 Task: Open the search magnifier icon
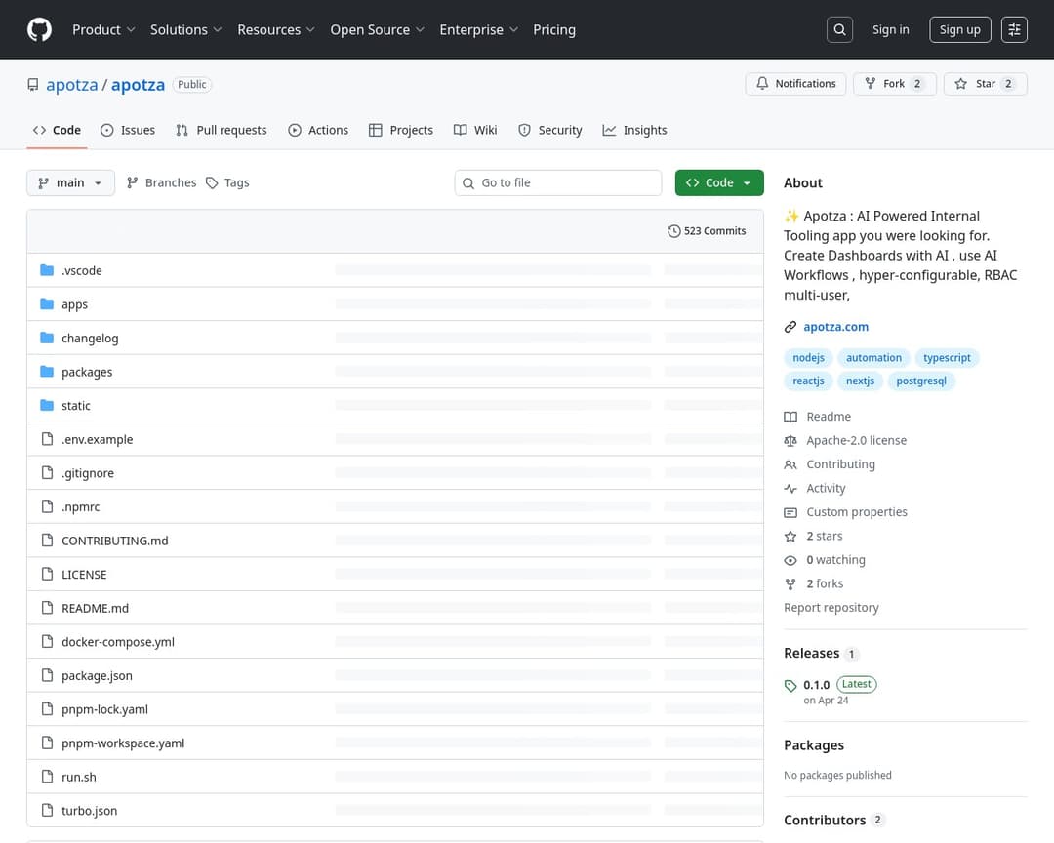pyautogui.click(x=839, y=30)
